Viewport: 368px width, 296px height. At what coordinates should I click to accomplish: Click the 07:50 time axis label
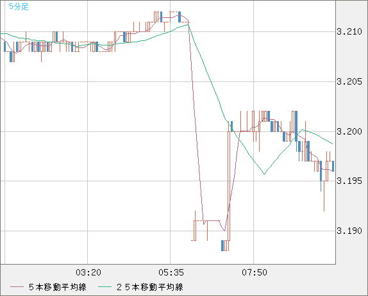[255, 272]
